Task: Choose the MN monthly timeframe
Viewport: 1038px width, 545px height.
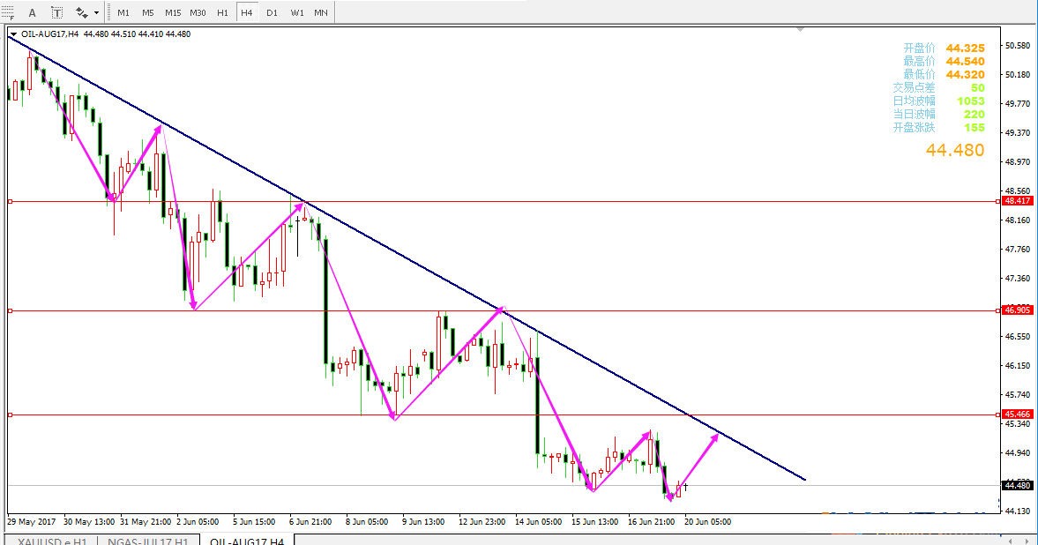Action: pos(321,12)
